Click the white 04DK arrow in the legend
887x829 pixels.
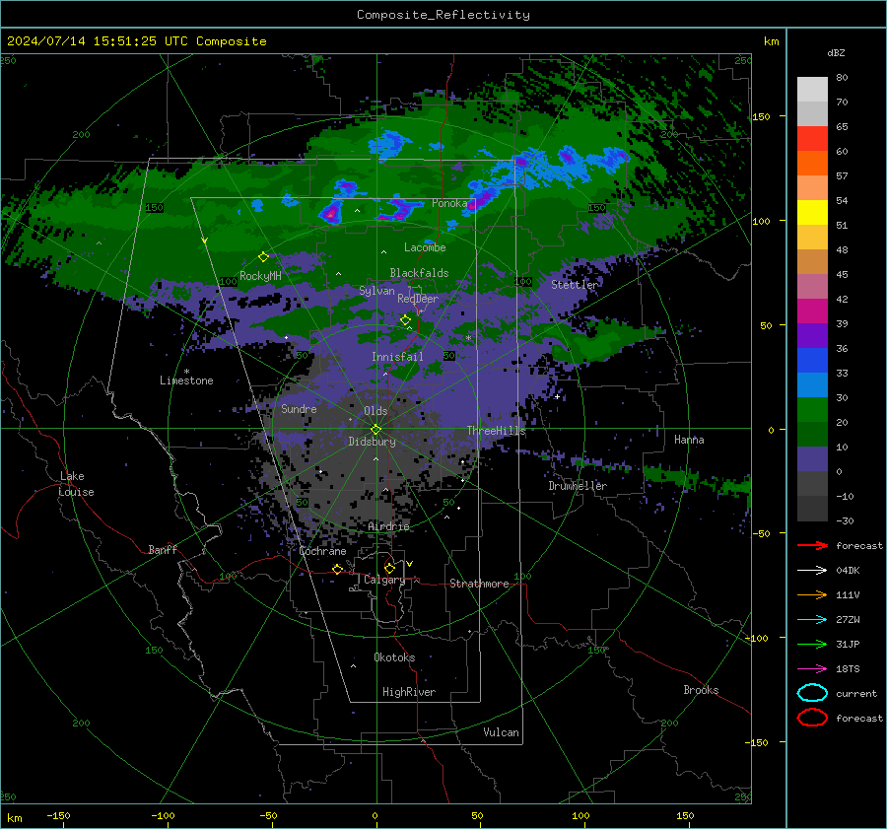pyautogui.click(x=812, y=571)
